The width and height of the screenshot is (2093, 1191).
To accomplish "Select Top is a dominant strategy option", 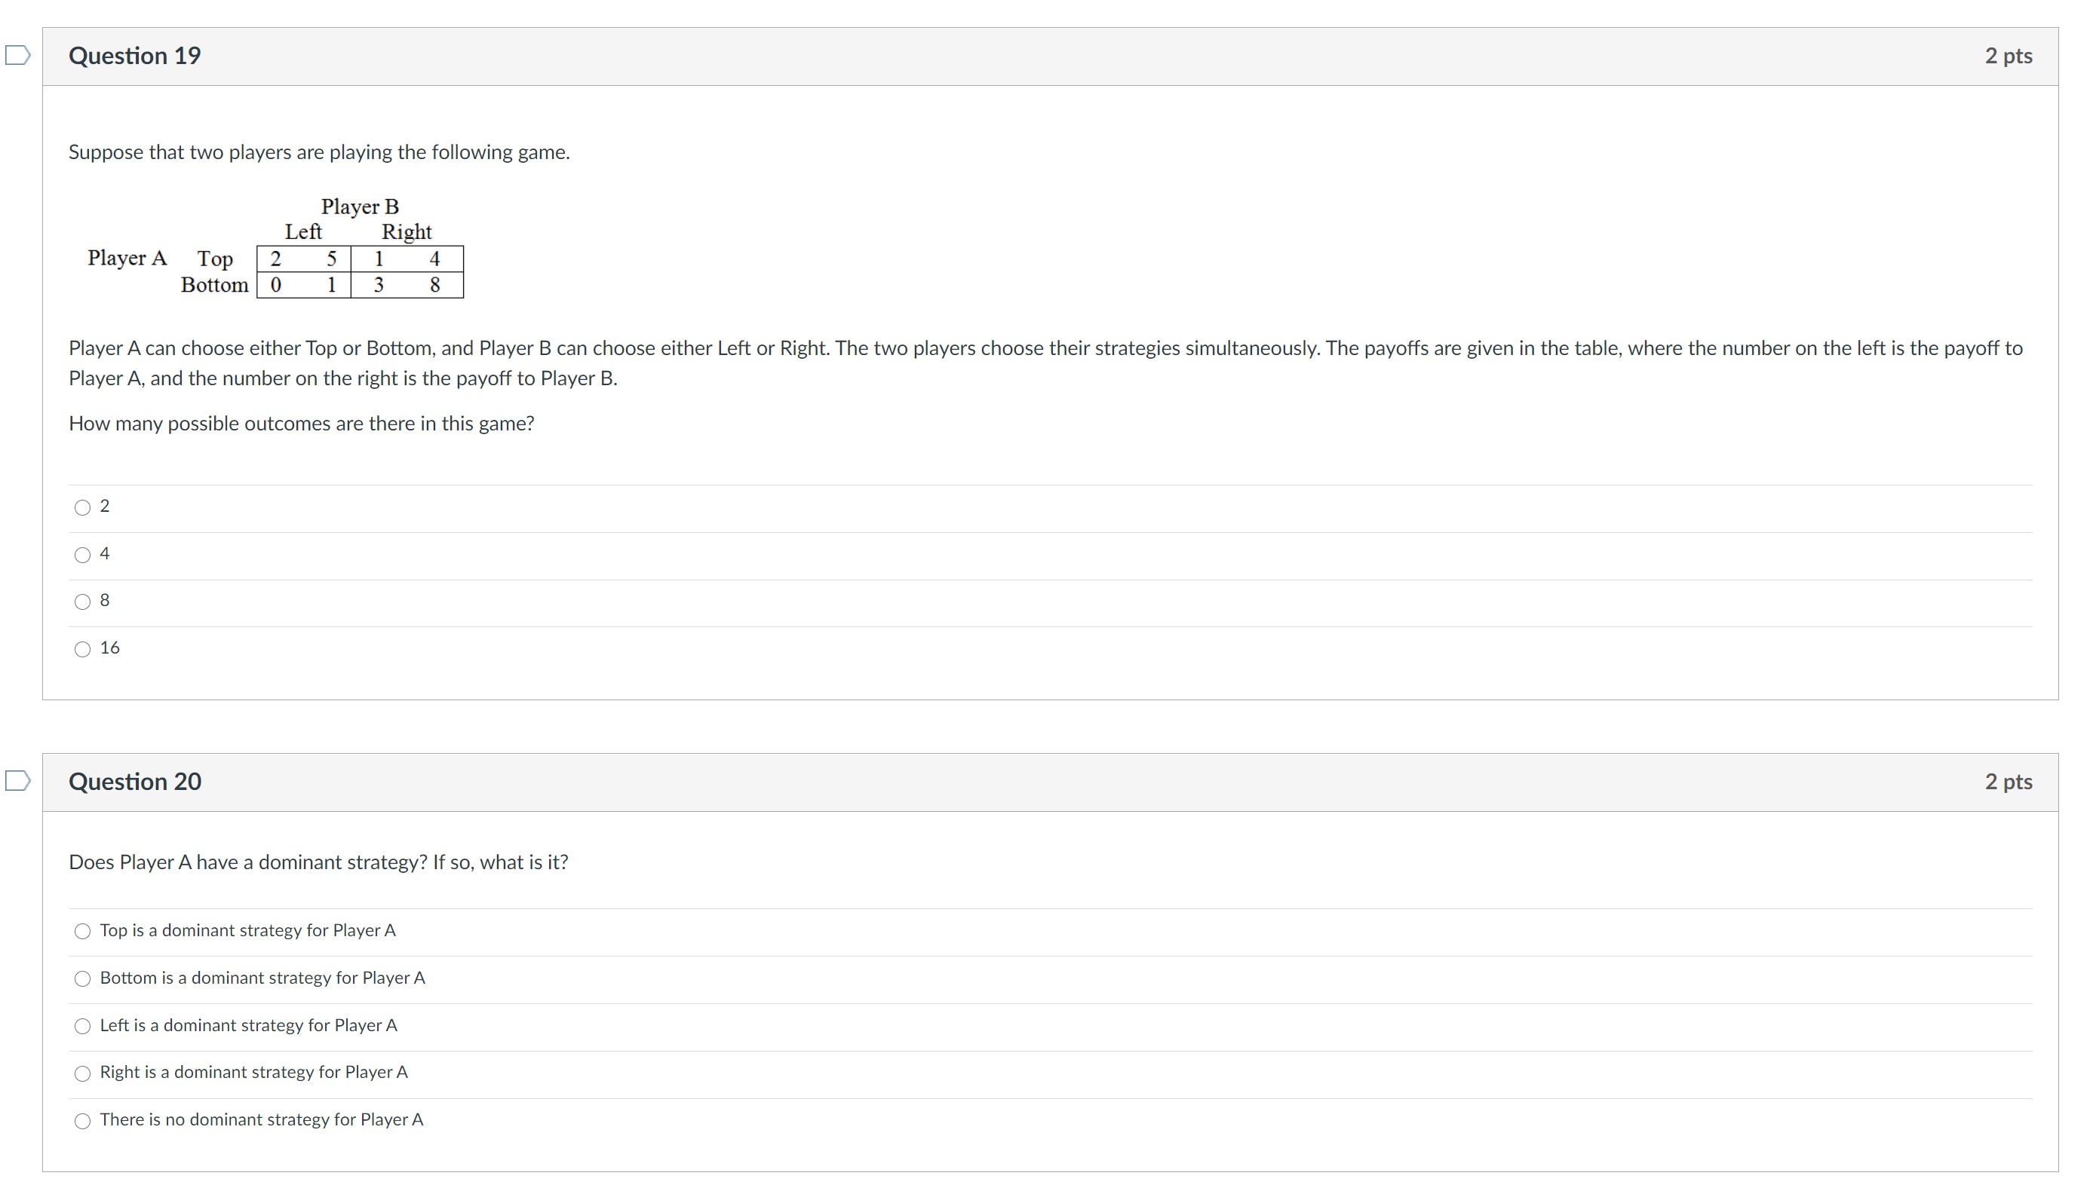I will [83, 932].
